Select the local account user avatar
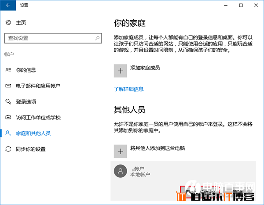The image size is (264, 205). coord(120,171)
